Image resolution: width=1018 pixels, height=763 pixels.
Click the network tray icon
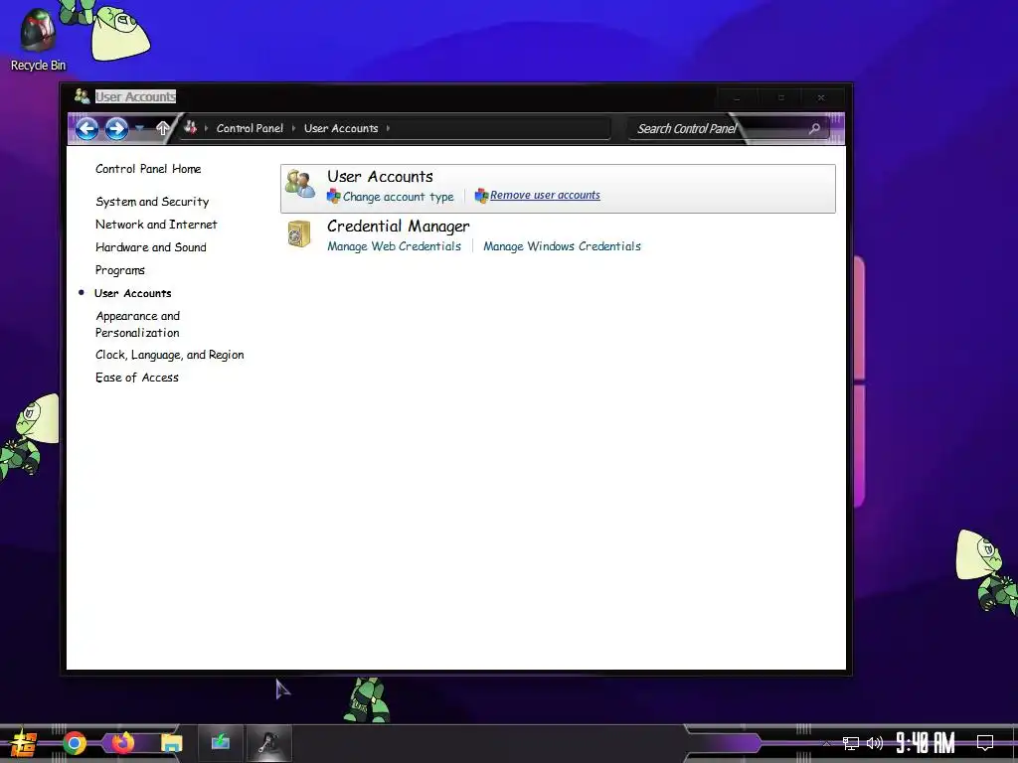click(x=851, y=743)
